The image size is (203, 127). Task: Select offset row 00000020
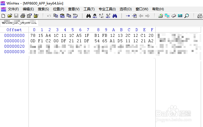pyautogui.click(x=14, y=46)
